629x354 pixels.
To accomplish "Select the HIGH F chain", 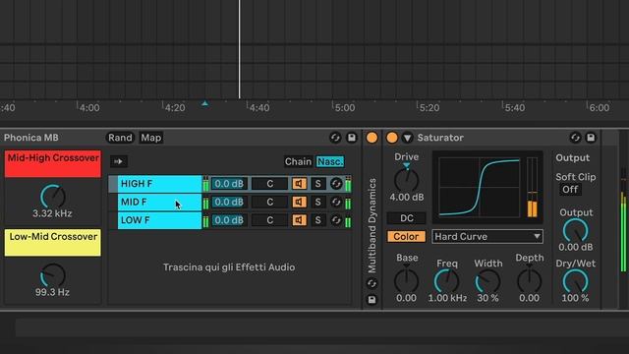I will (x=159, y=184).
